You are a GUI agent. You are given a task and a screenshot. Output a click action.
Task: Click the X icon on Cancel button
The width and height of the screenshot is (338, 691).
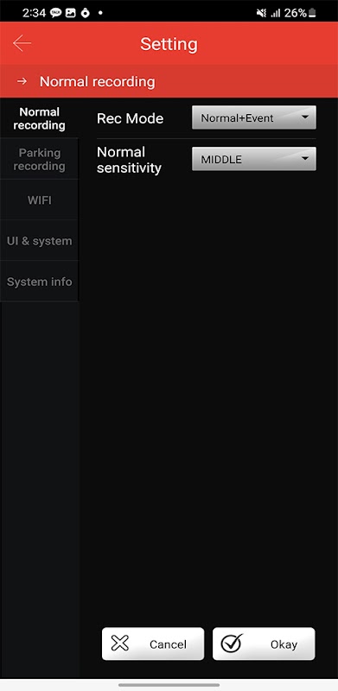(119, 643)
